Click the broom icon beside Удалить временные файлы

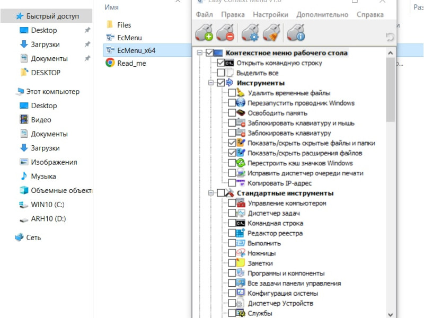pyautogui.click(x=241, y=93)
